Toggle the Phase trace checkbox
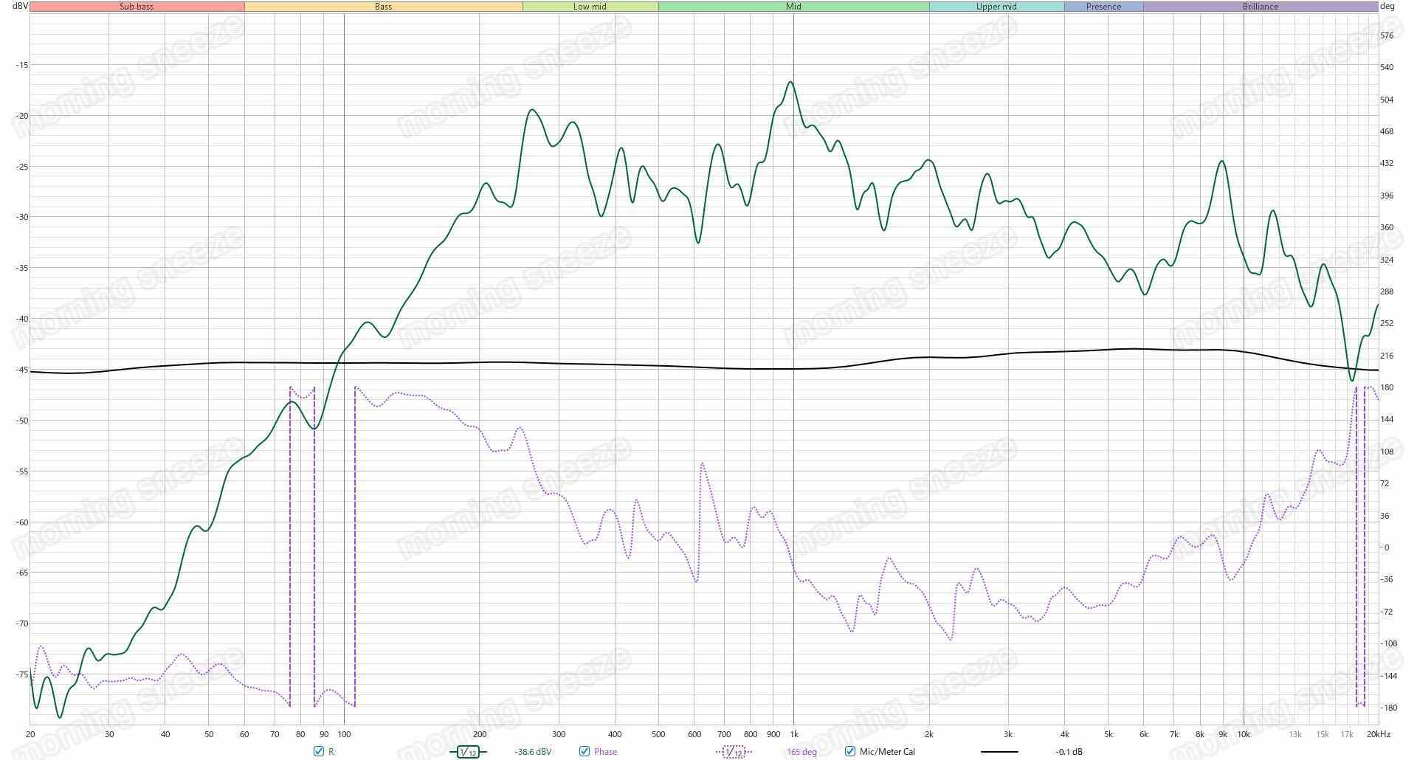This screenshot has width=1417, height=760. [585, 751]
